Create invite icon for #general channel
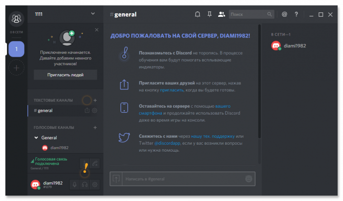 click(x=87, y=110)
